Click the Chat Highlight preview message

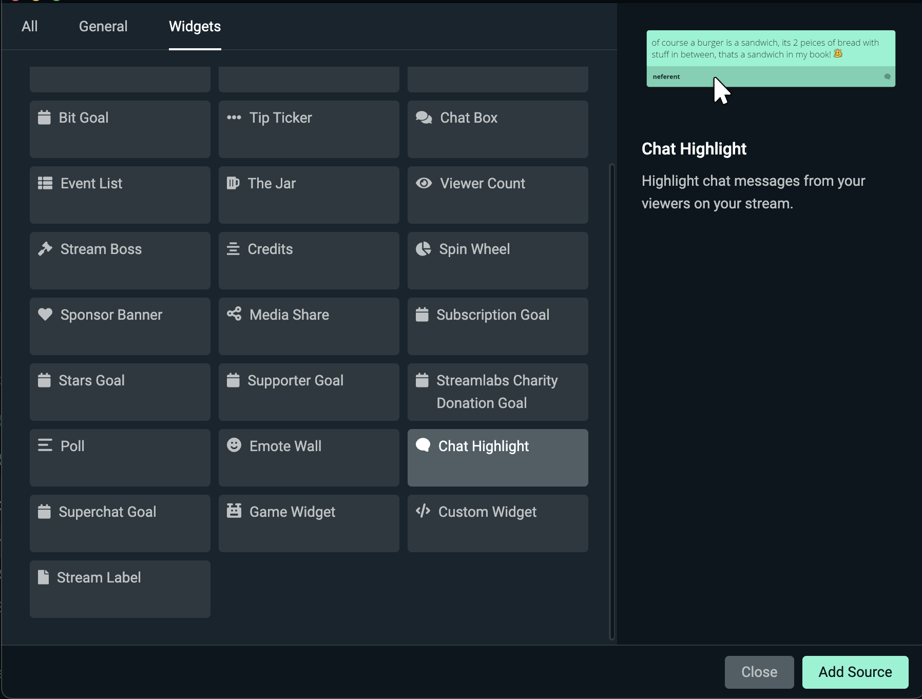click(770, 58)
